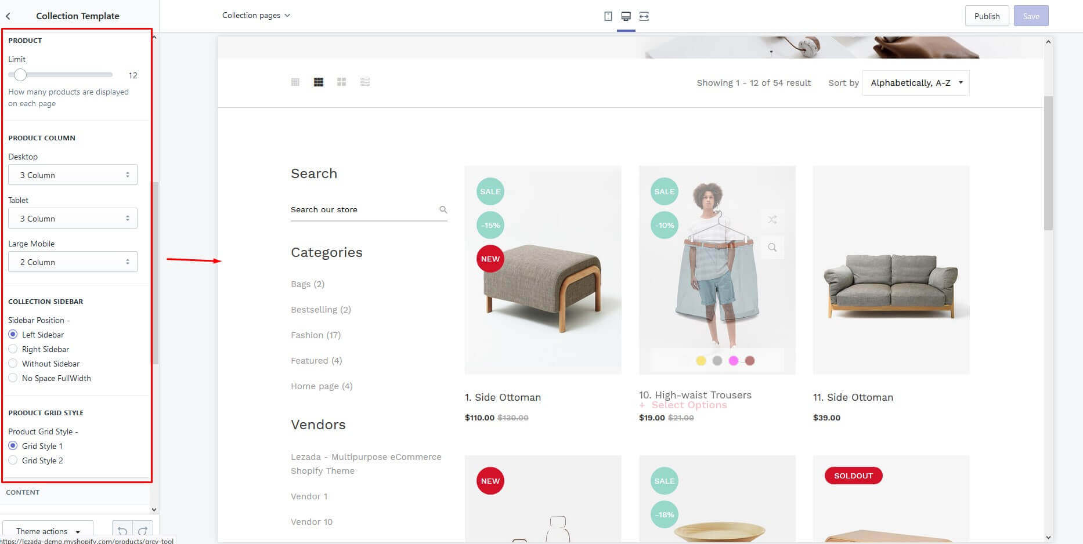
Task: Open the Large Mobile column dropdown
Action: [73, 262]
